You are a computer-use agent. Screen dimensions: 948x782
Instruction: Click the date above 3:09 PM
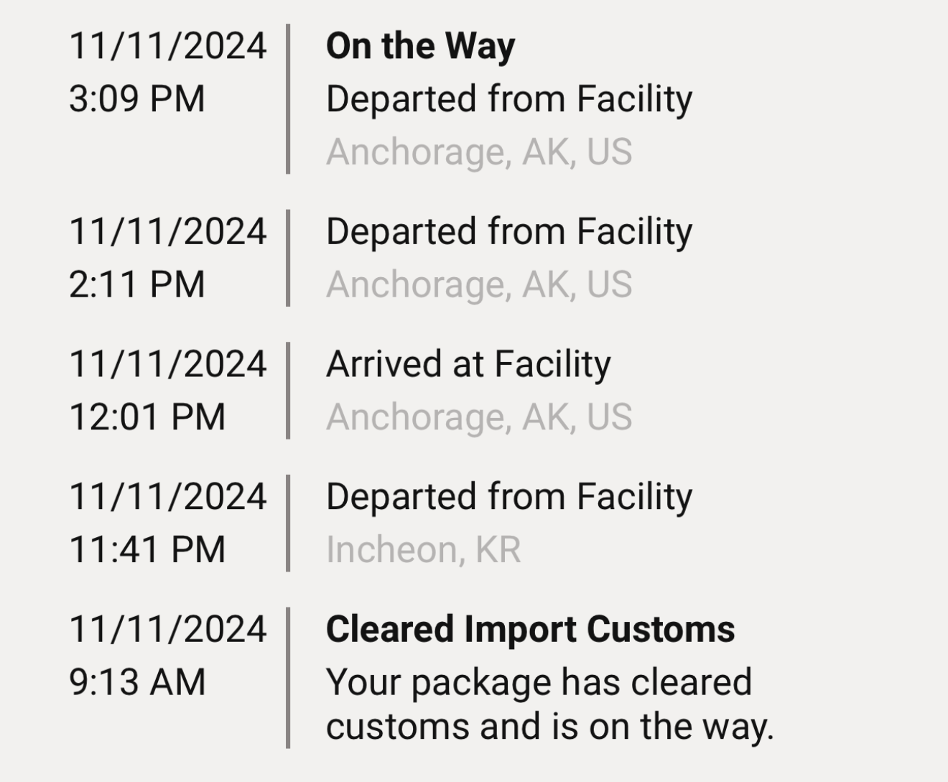168,47
